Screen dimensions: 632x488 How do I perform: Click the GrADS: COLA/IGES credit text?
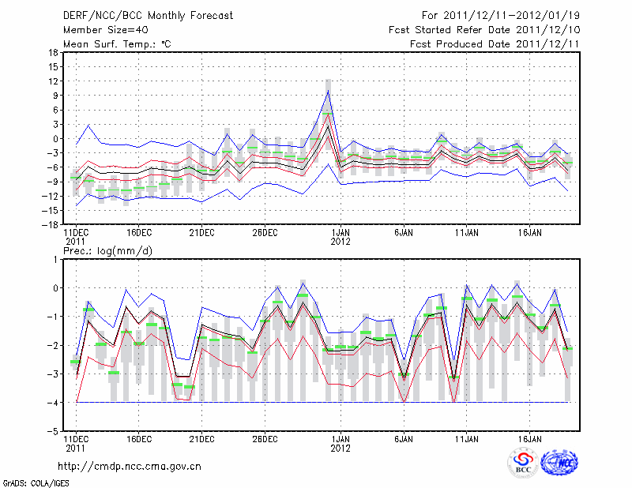pyautogui.click(x=34, y=482)
